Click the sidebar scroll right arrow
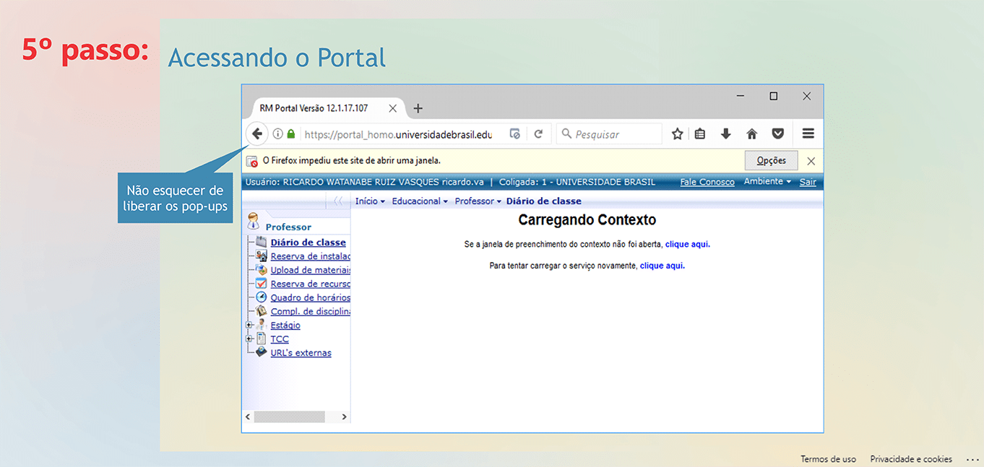The image size is (984, 467). point(344,416)
